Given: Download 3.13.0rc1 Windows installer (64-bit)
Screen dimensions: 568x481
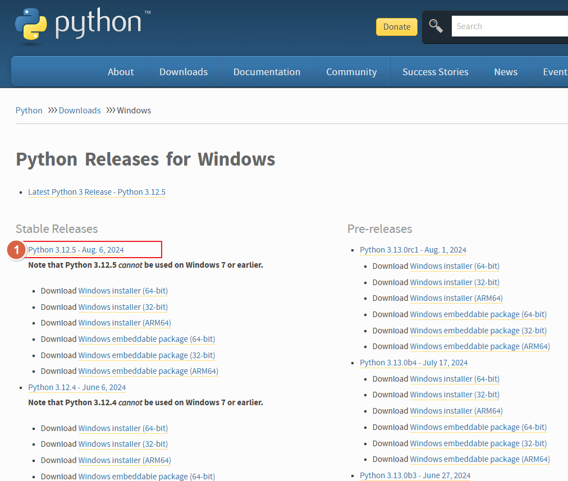Looking at the screenshot, I should tap(455, 266).
